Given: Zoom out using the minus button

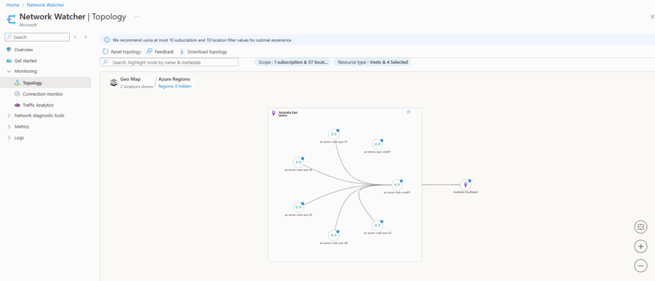Looking at the screenshot, I should tap(640, 265).
